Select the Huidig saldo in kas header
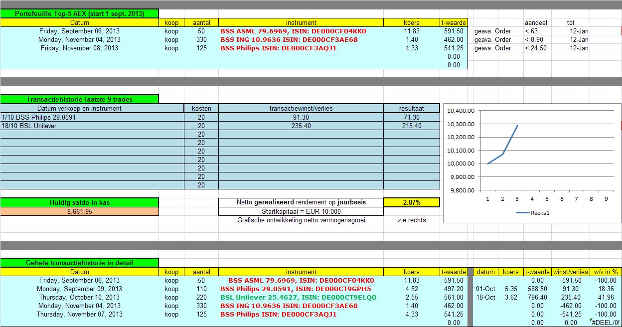The width and height of the screenshot is (622, 327). click(x=79, y=202)
